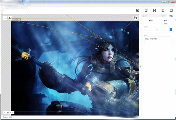
Task: Click the add page (plus square) toolbar icon
Action: click(138, 11)
